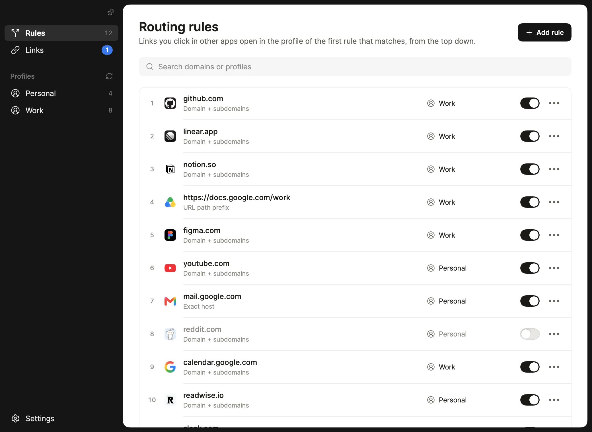This screenshot has width=592, height=432.
Task: Enable the reddit.com rule toggle
Action: [530, 334]
